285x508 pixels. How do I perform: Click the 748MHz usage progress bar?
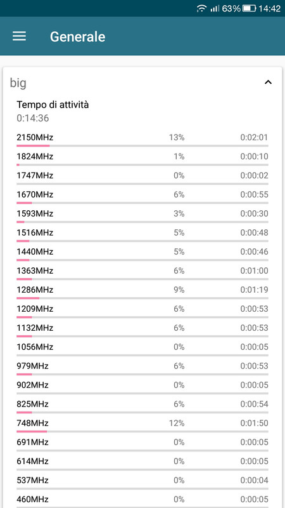pos(142,432)
